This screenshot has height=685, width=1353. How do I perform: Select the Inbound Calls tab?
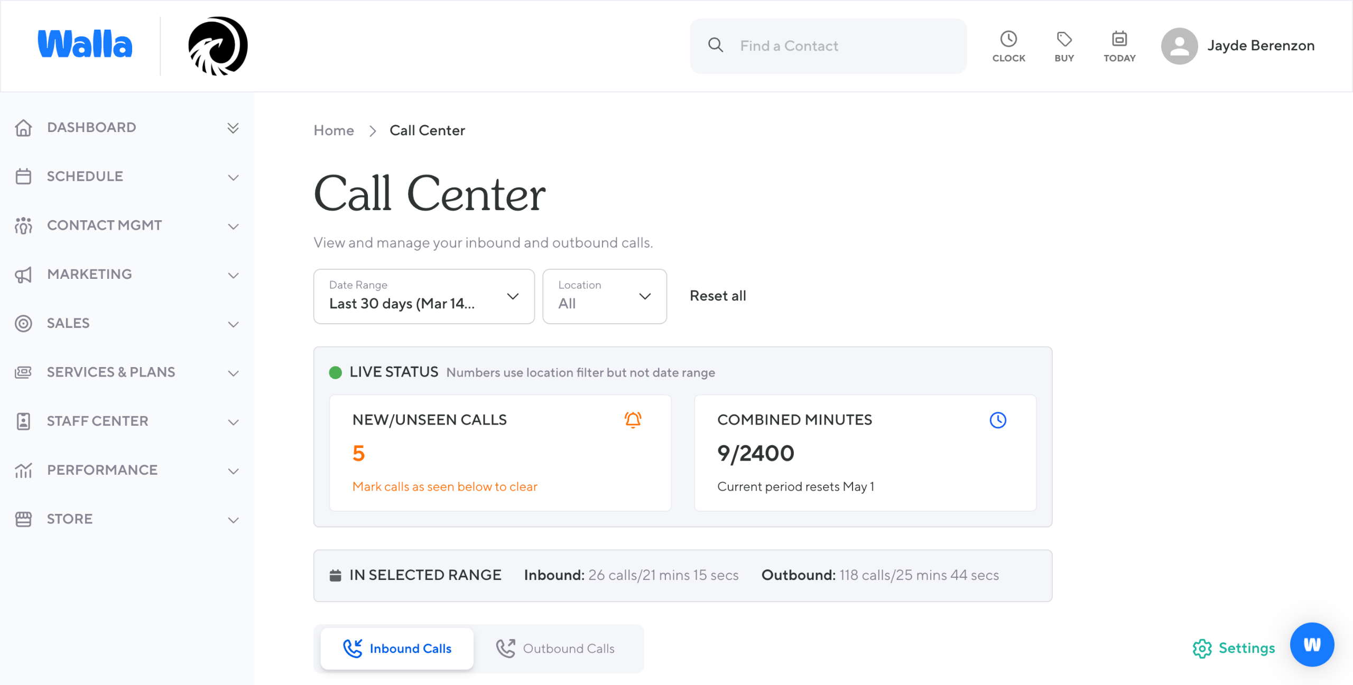(x=397, y=649)
